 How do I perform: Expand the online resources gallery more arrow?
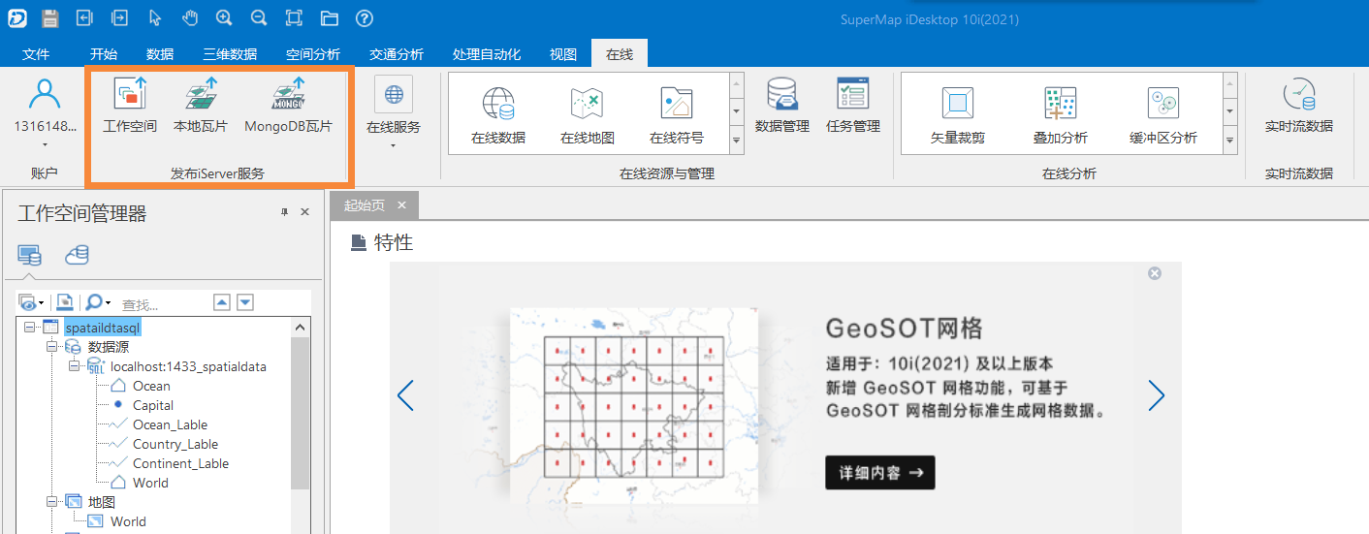tap(737, 141)
